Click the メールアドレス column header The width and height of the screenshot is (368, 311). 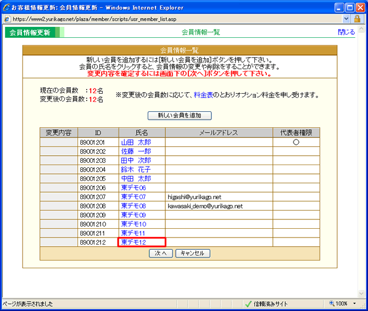pyautogui.click(x=219, y=133)
